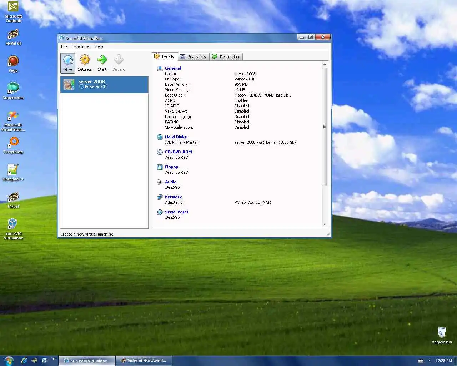Click the taskbar clock 12:28 PM
This screenshot has width=457, height=366.
tap(444, 361)
